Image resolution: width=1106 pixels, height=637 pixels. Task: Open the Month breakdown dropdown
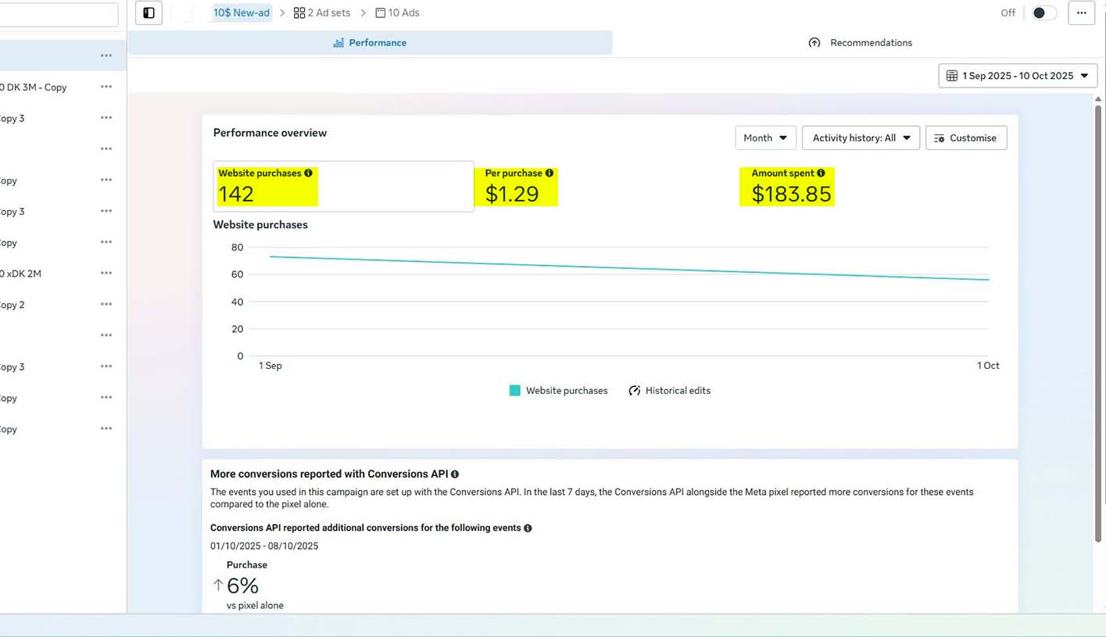764,138
